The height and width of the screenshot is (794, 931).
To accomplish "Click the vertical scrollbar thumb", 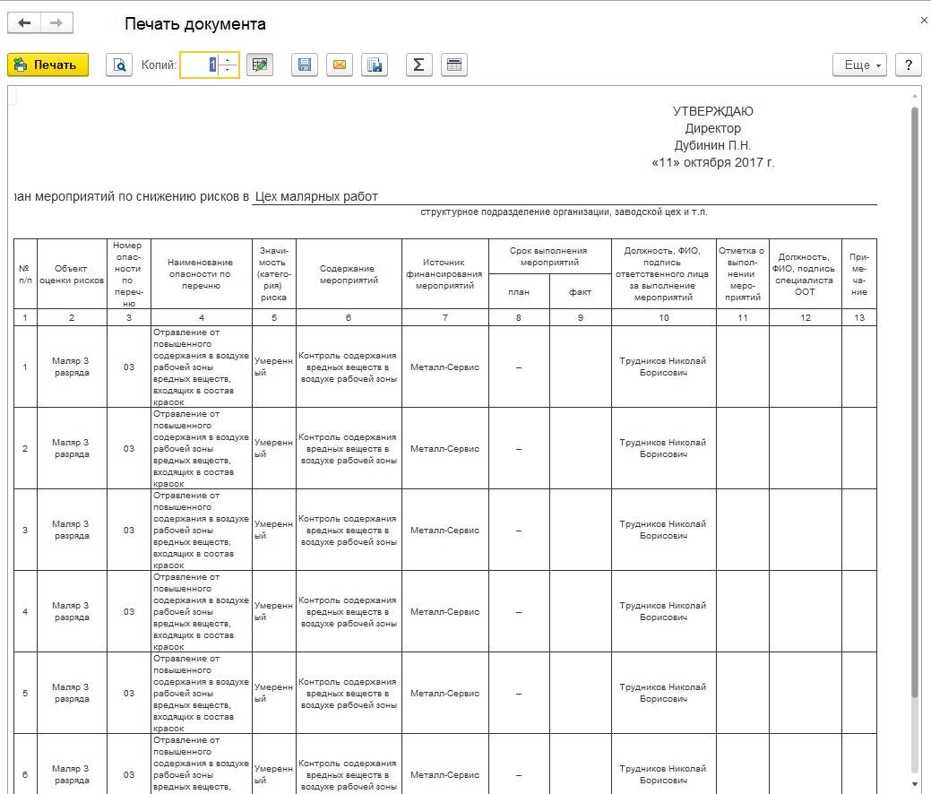I will point(914,404).
